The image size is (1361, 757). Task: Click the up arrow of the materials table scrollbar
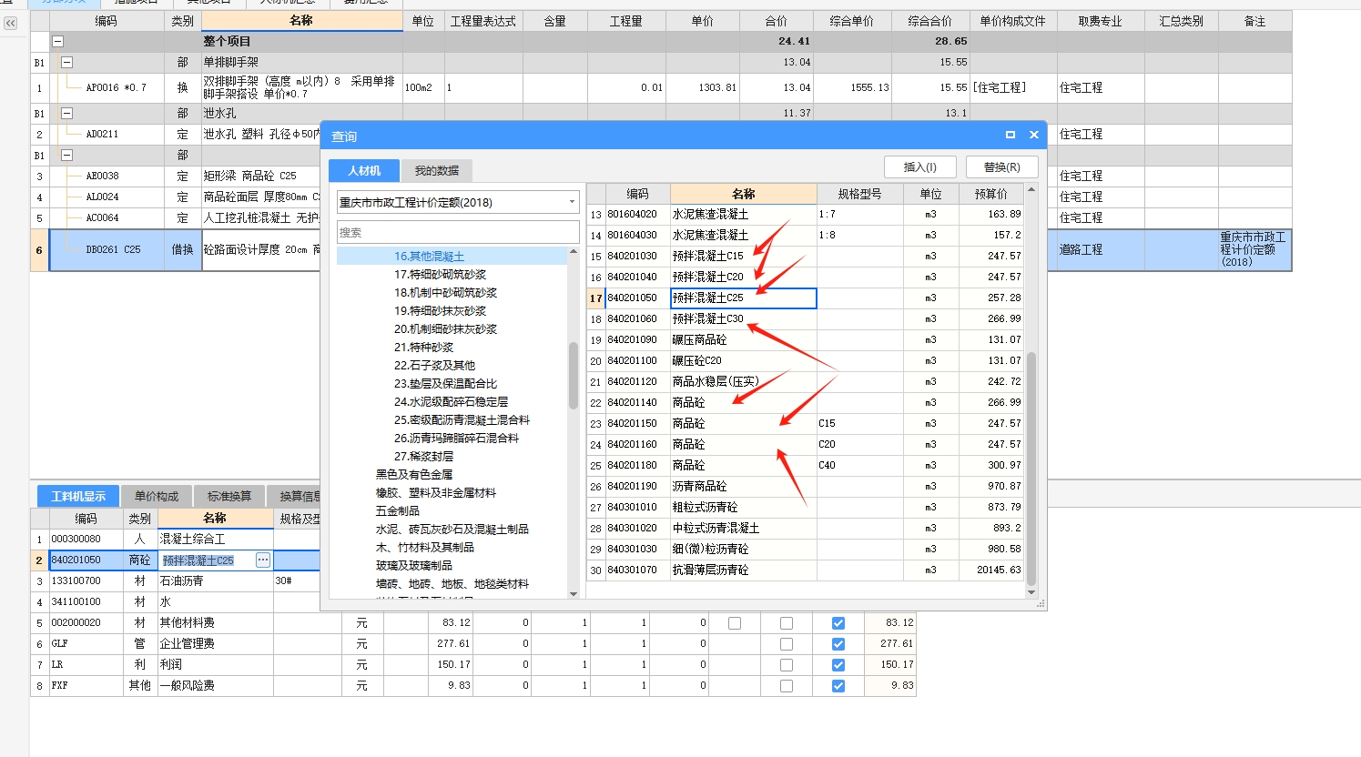point(1031,189)
